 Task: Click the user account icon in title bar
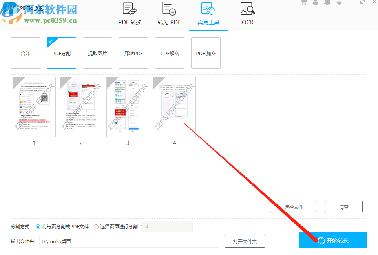[x=316, y=2]
